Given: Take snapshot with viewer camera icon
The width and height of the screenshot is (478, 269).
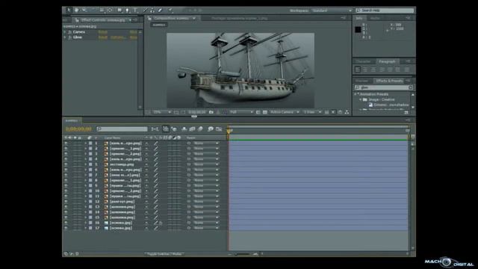Looking at the screenshot, I should point(211,112).
